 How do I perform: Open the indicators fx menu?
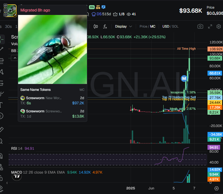(105, 26)
